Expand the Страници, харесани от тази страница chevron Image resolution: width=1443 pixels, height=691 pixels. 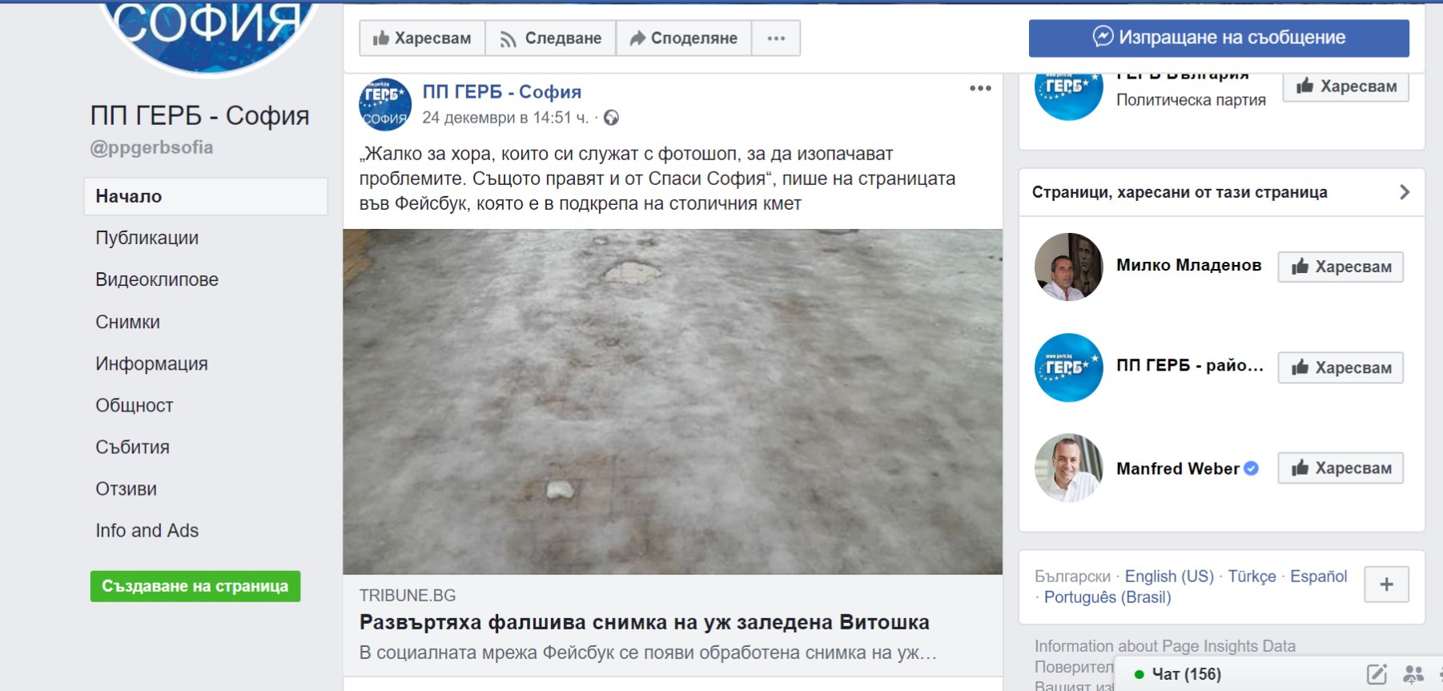[x=1404, y=192]
